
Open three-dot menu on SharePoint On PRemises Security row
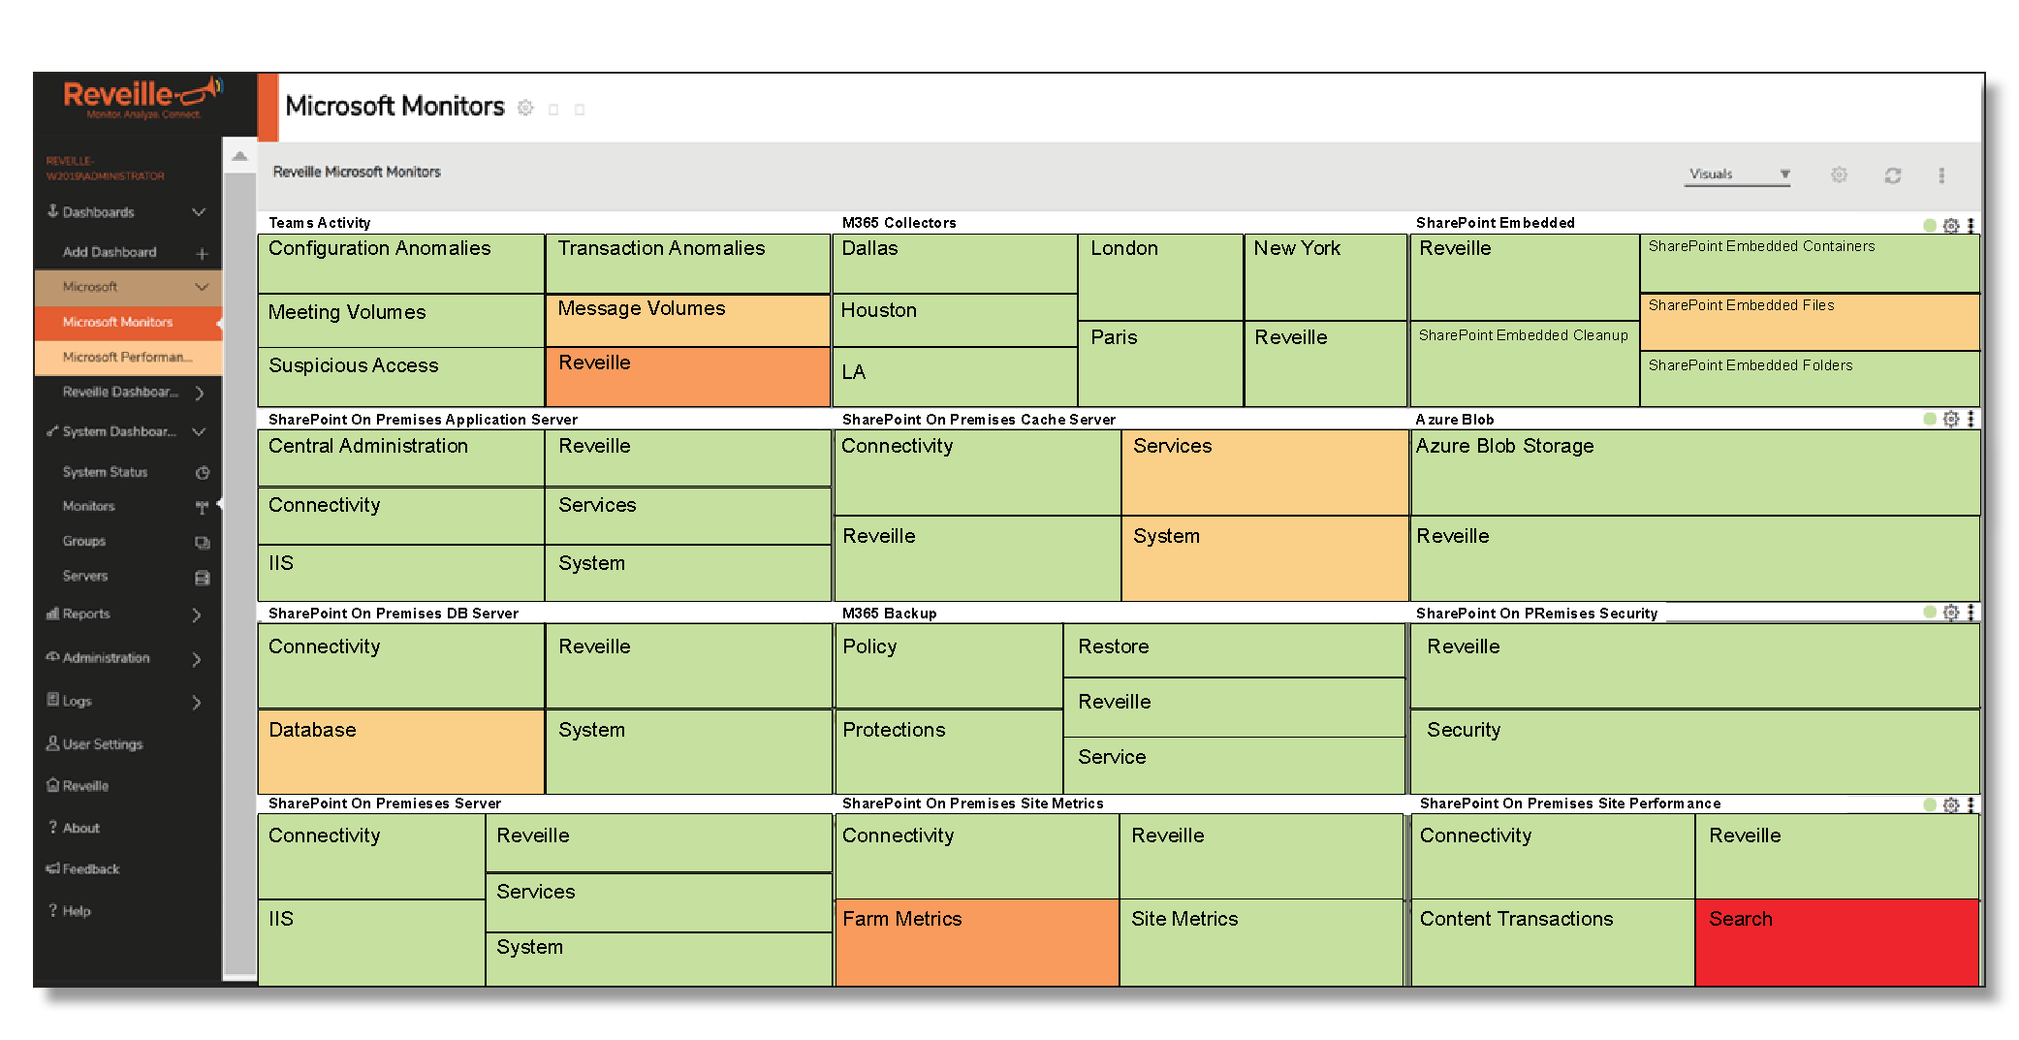coord(1971,612)
